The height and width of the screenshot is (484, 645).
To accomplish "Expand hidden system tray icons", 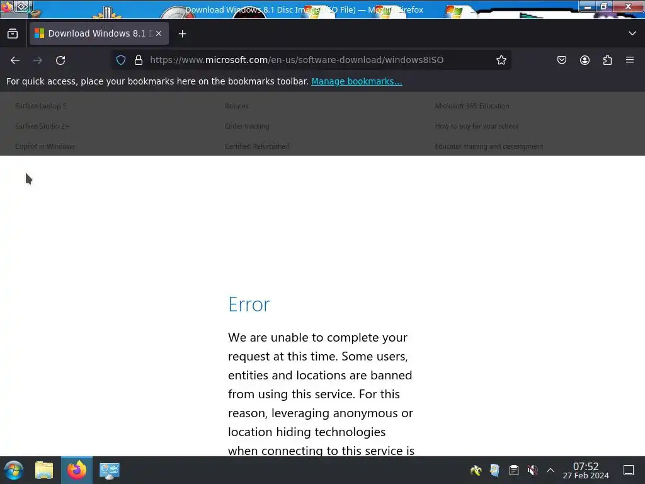I will coord(551,470).
